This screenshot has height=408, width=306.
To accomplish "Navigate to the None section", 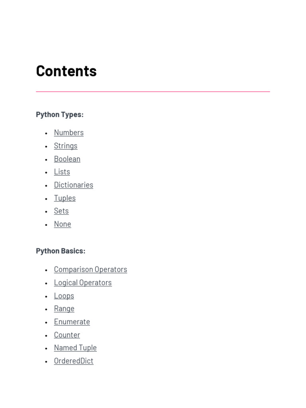I will click(x=63, y=224).
